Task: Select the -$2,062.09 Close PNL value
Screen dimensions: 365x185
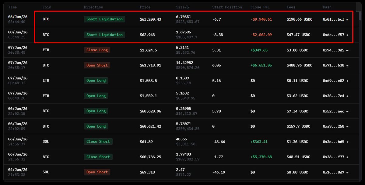Action: tap(261, 35)
